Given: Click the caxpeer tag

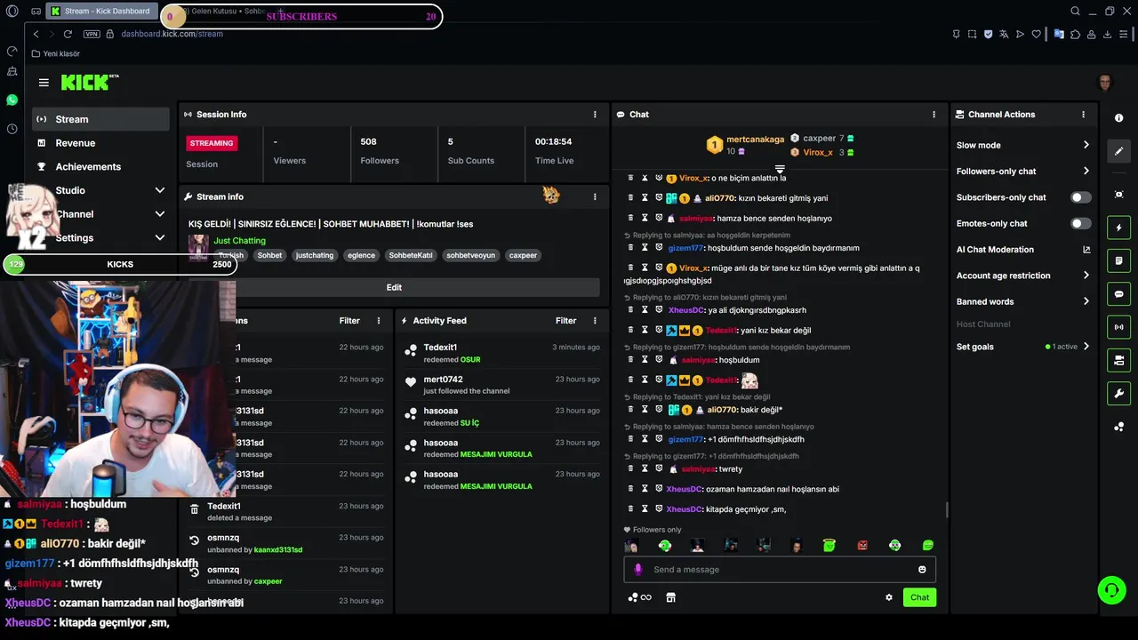Looking at the screenshot, I should coord(523,255).
